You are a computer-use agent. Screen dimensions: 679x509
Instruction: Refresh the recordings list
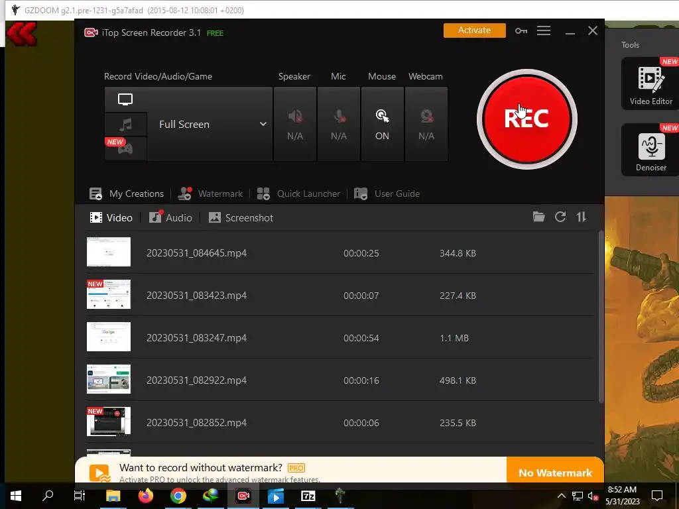tap(560, 217)
